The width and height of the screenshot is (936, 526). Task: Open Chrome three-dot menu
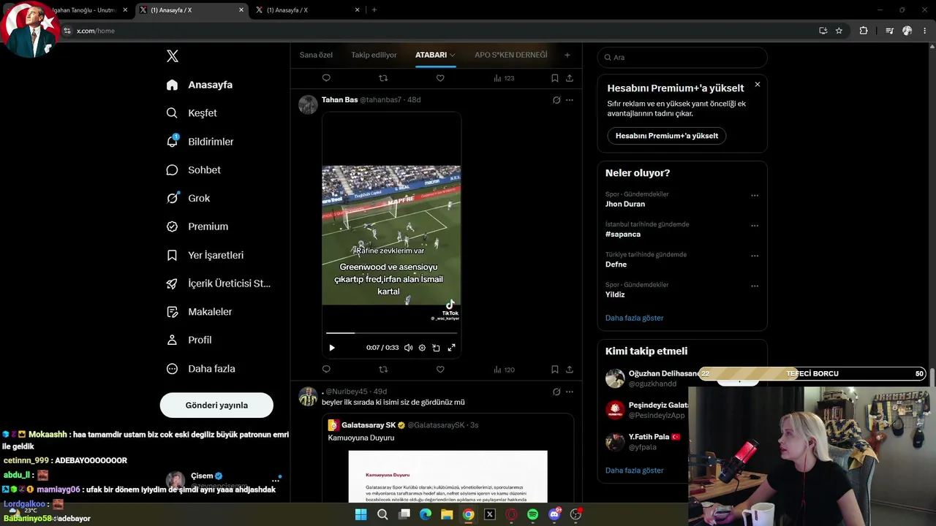925,31
